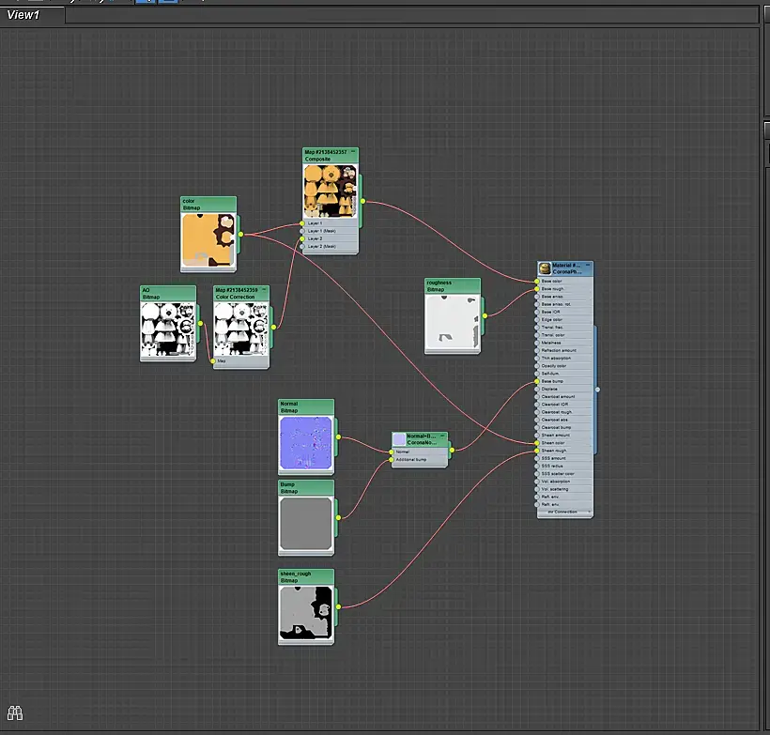Select the Normal Bitmap node title

pos(306,406)
